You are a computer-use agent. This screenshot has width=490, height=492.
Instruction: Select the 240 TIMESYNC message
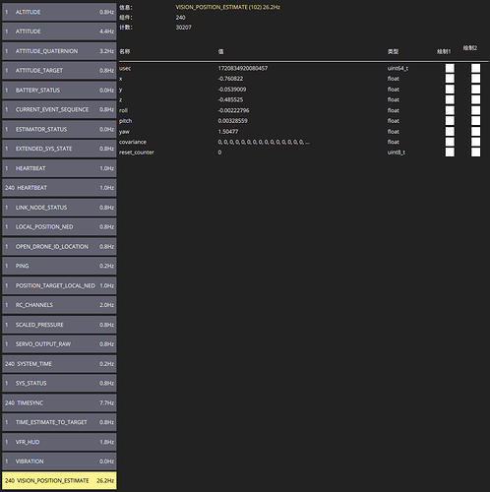click(59, 402)
